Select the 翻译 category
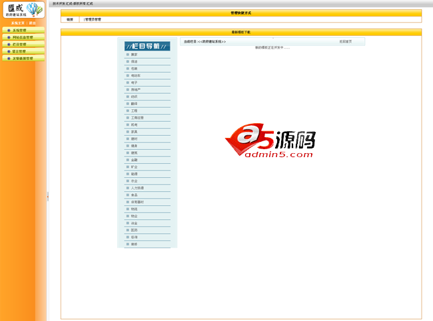433x321 pixels. pos(134,103)
